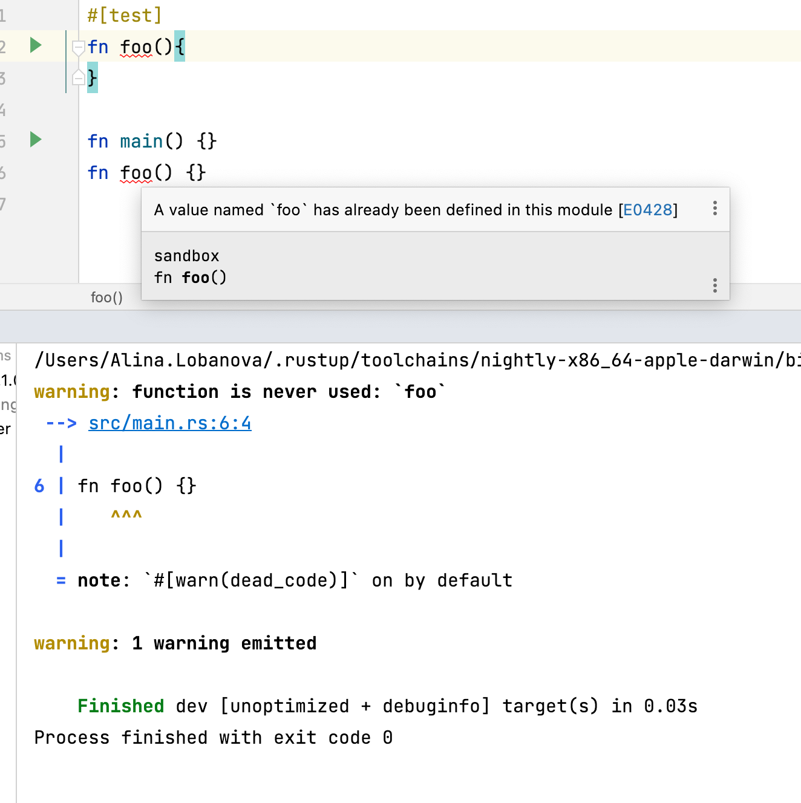Run fn main using green gutter icon
This screenshot has height=803, width=801.
pos(35,140)
